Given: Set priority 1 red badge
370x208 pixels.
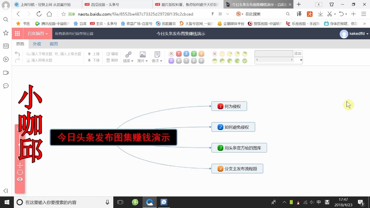Looking at the screenshot, I should click(x=179, y=54).
